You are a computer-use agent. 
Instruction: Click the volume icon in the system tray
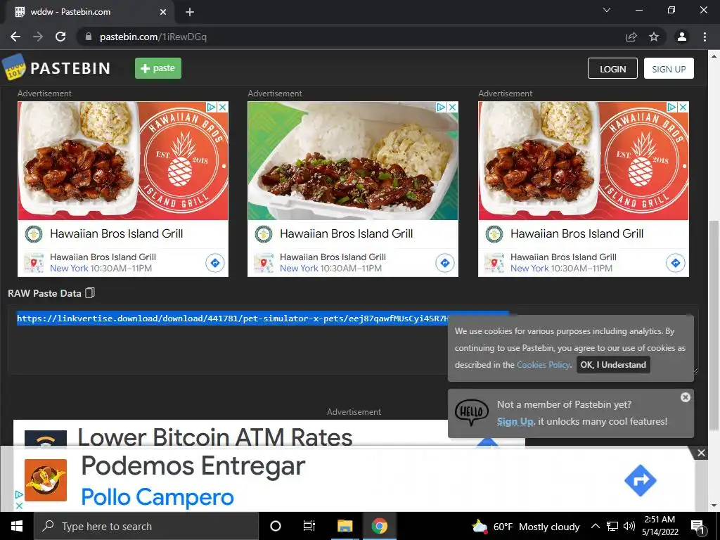[x=629, y=526]
